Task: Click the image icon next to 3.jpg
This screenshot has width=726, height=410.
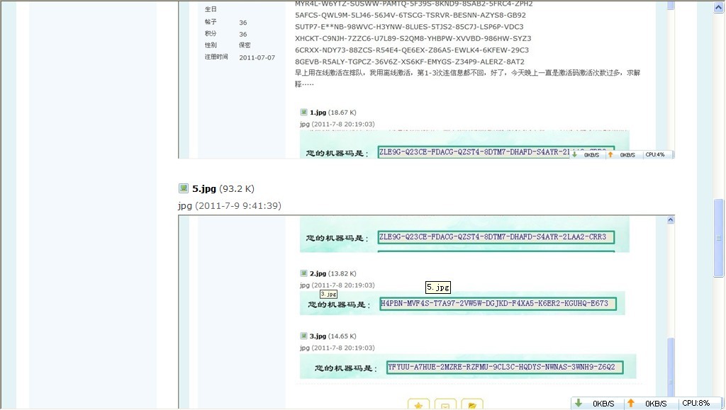Action: (x=303, y=336)
